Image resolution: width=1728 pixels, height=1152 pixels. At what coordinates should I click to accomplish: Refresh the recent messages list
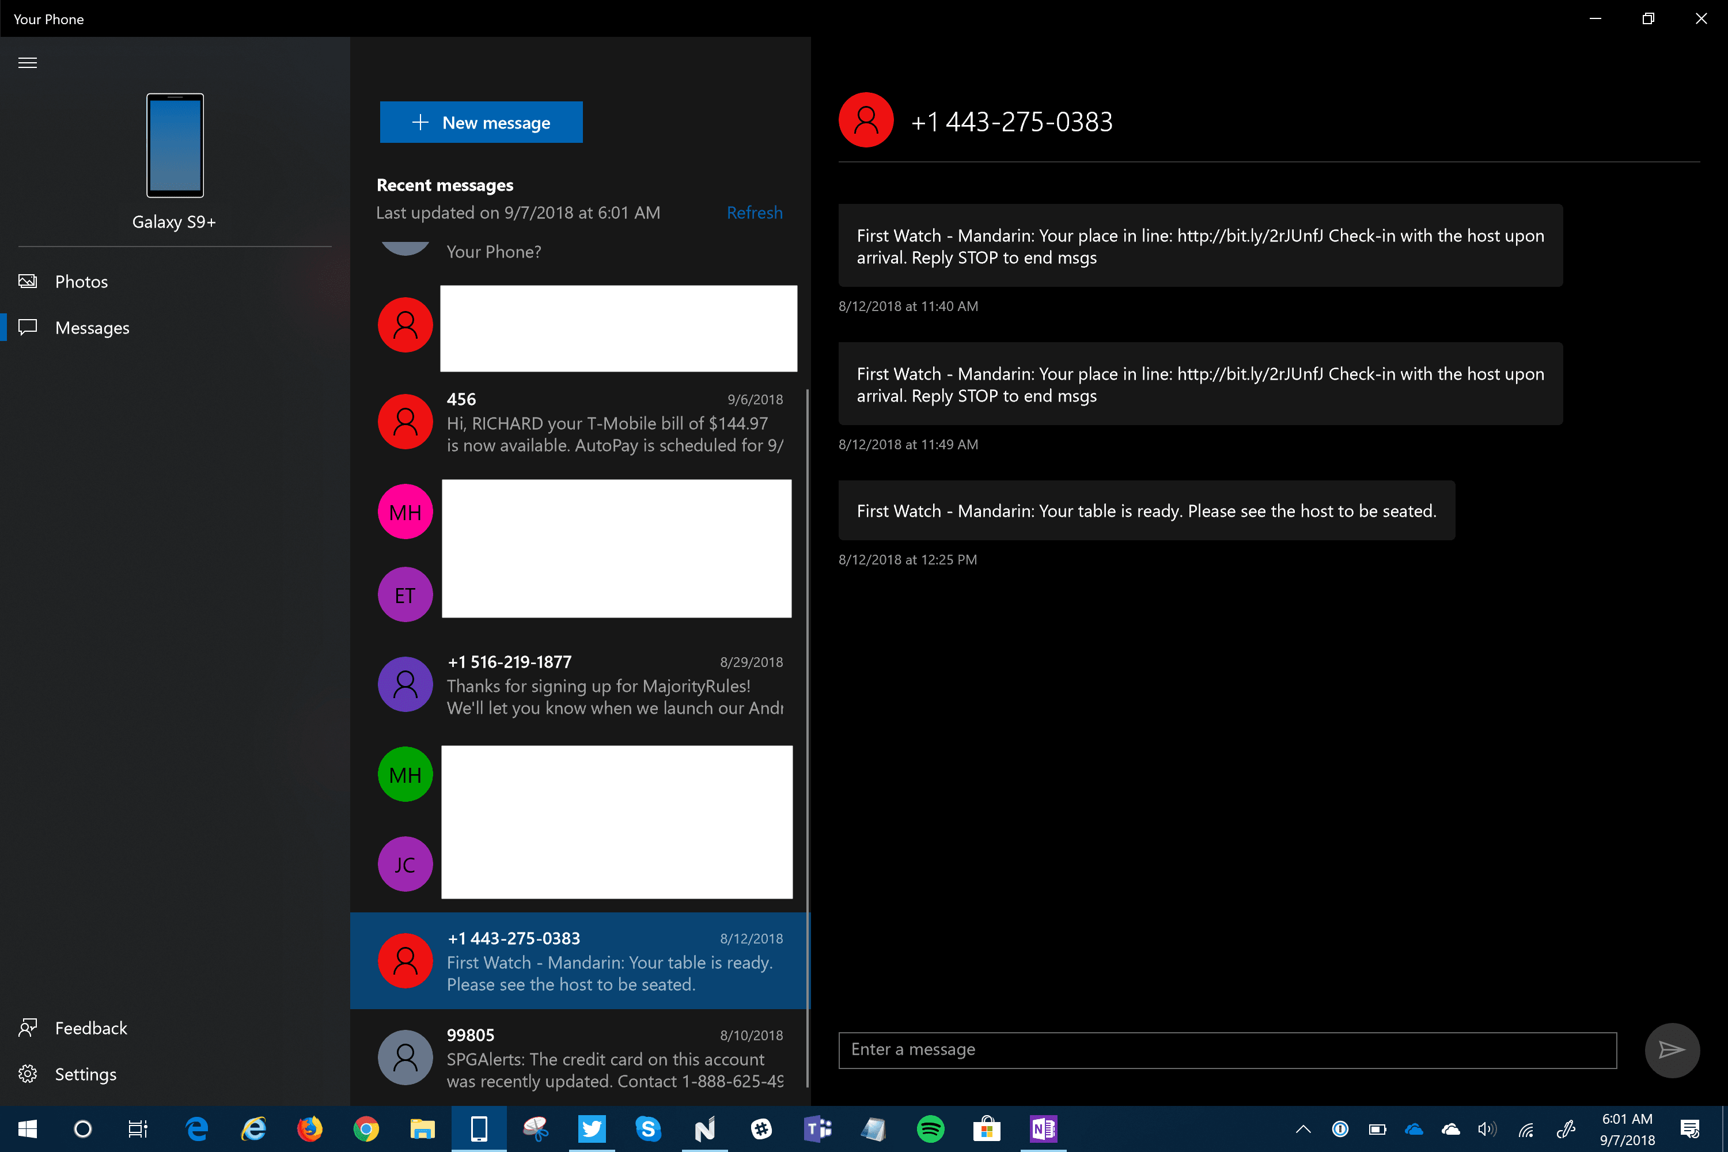754,213
